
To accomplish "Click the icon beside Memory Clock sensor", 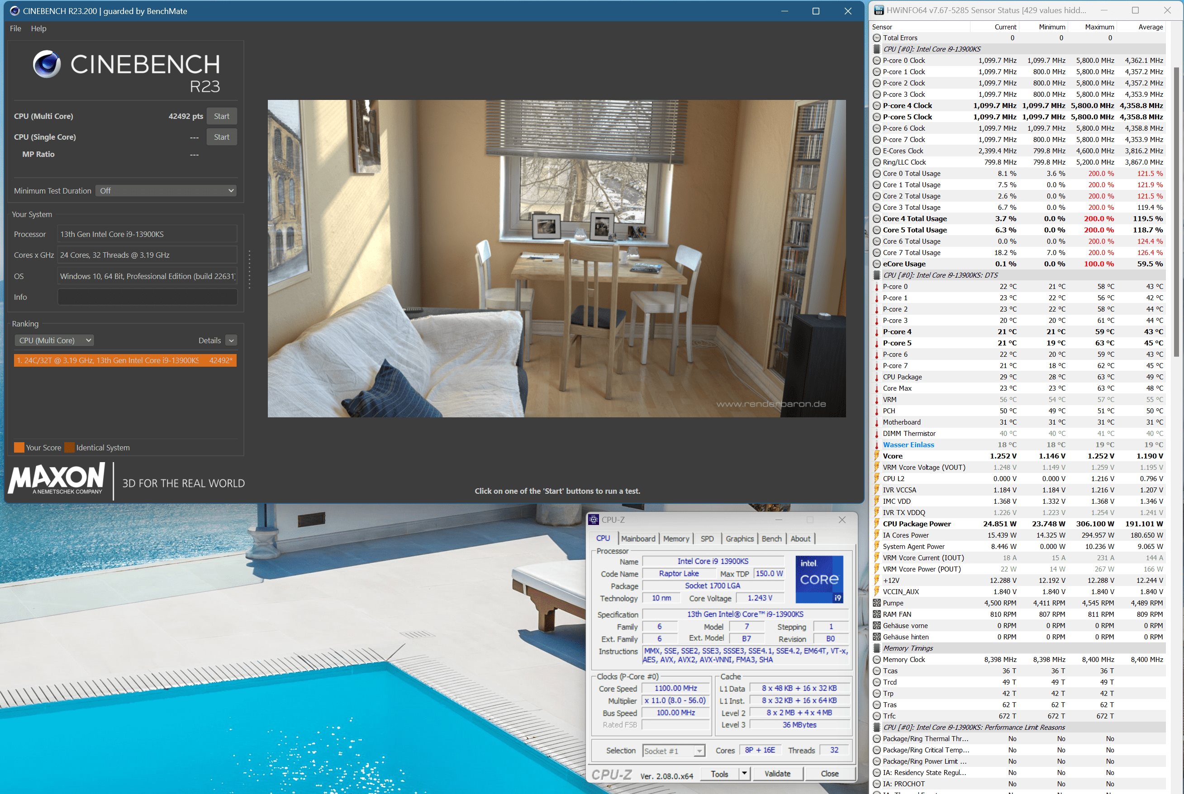I will 876,659.
